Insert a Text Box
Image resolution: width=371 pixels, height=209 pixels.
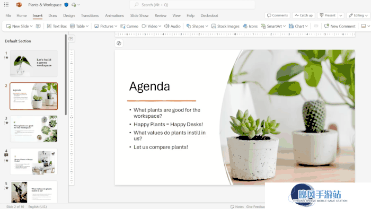click(x=57, y=26)
